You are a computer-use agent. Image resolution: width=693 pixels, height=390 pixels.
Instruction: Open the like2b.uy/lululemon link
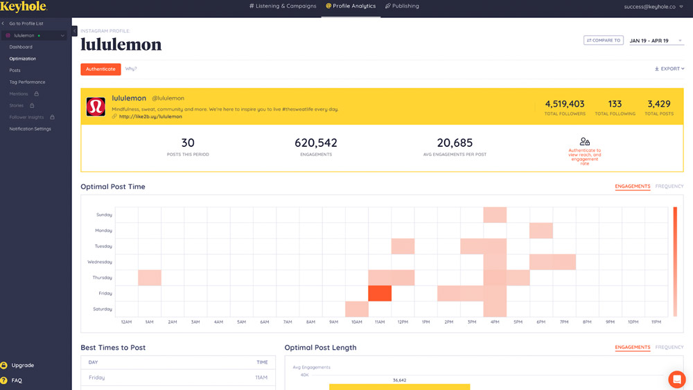tap(150, 116)
